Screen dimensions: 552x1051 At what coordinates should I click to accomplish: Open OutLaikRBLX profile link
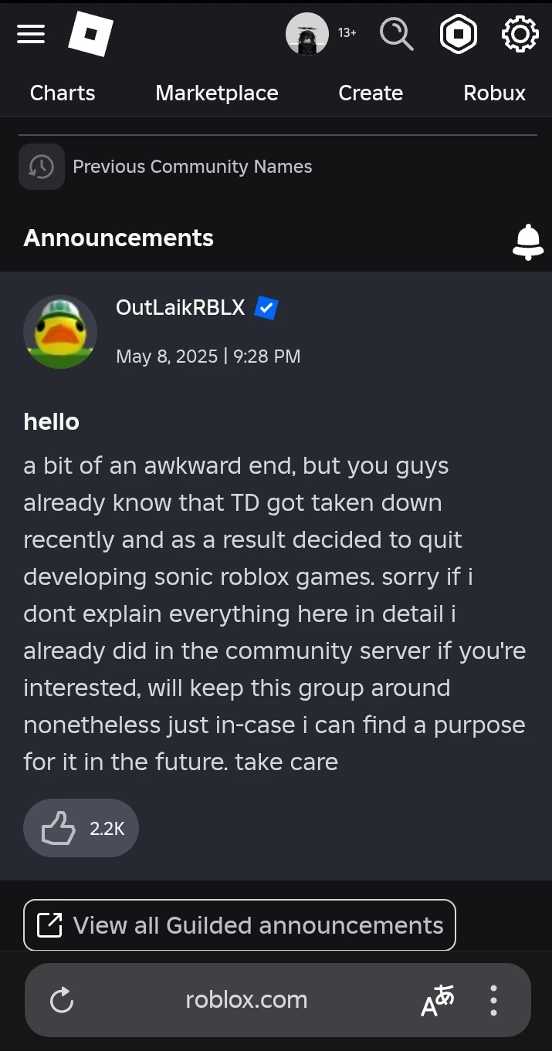pyautogui.click(x=180, y=308)
